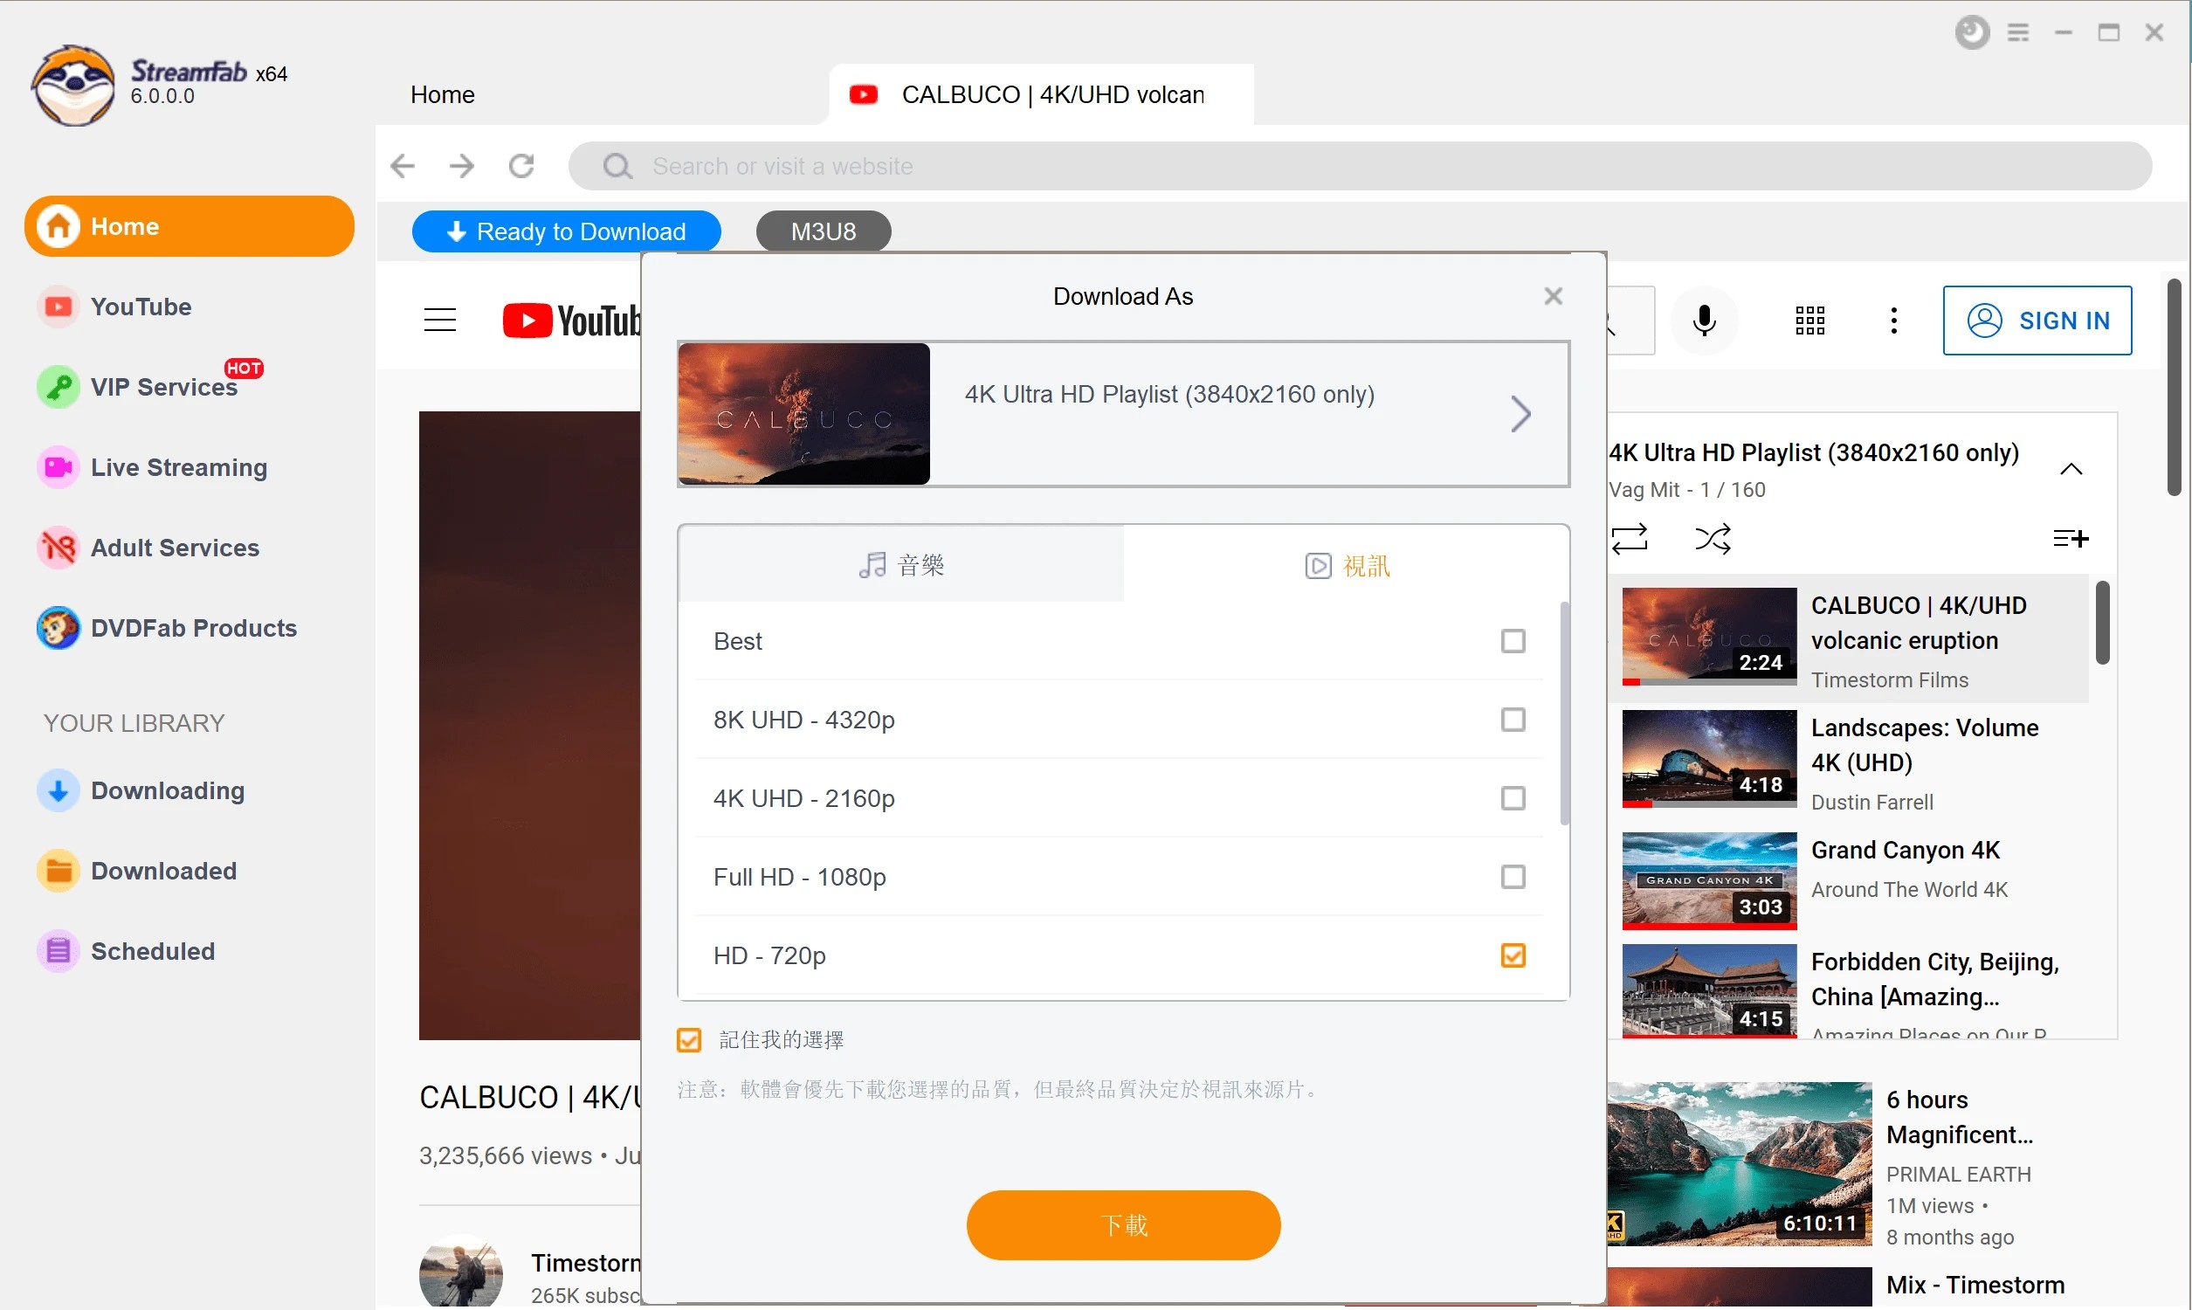Click the DVDFab Products icon

pyautogui.click(x=56, y=627)
